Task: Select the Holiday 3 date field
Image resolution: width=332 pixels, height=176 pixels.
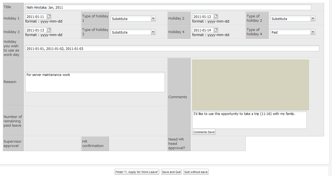Action: pyautogui.click(x=35, y=30)
